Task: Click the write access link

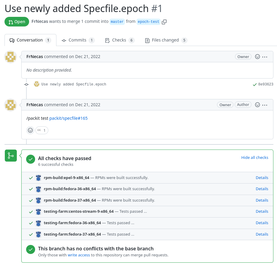Action: 79,255
